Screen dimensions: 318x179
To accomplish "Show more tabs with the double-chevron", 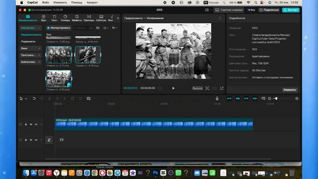I will (118, 18).
